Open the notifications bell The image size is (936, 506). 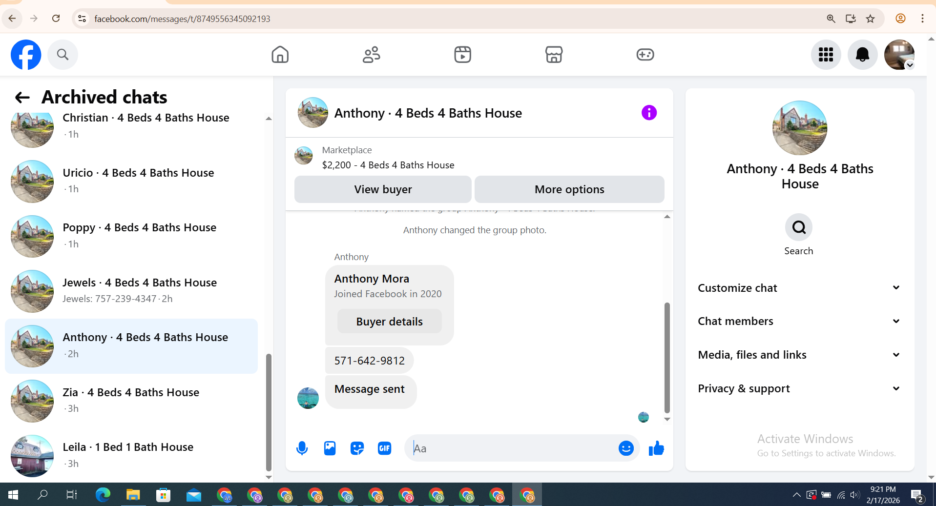click(x=863, y=55)
